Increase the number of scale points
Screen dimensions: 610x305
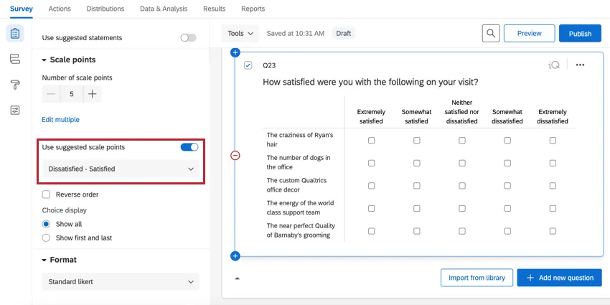92,94
